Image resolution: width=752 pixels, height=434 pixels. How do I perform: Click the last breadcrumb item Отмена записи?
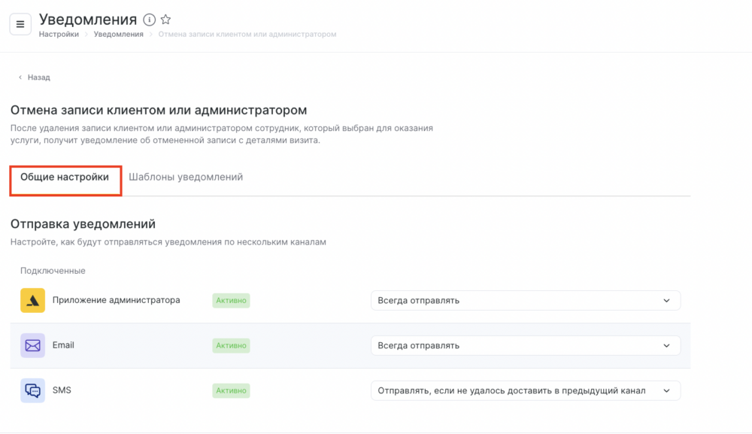(x=247, y=35)
